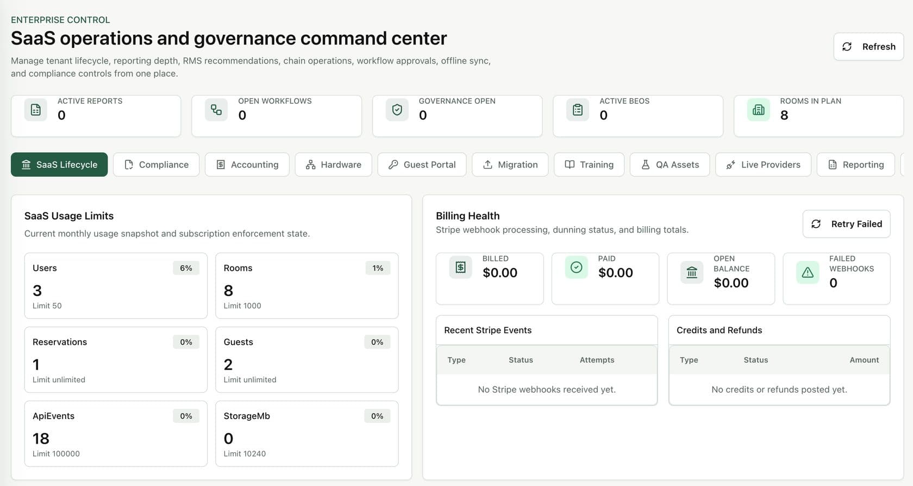Click the Active BEOs clipboard icon
The image size is (913, 486).
point(578,110)
